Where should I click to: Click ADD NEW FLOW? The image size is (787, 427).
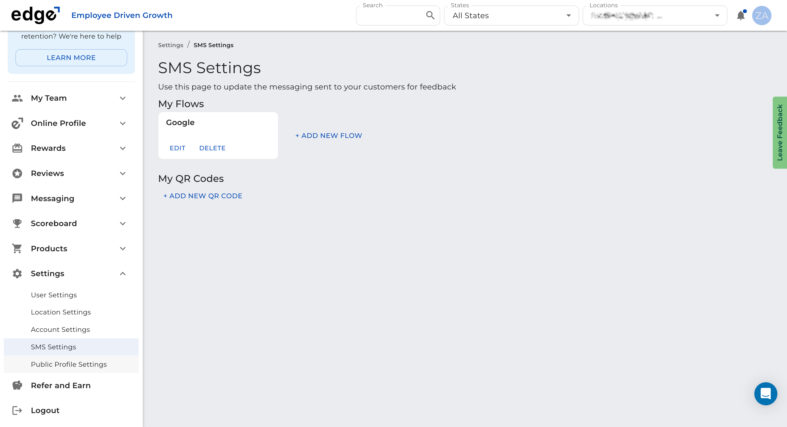329,136
